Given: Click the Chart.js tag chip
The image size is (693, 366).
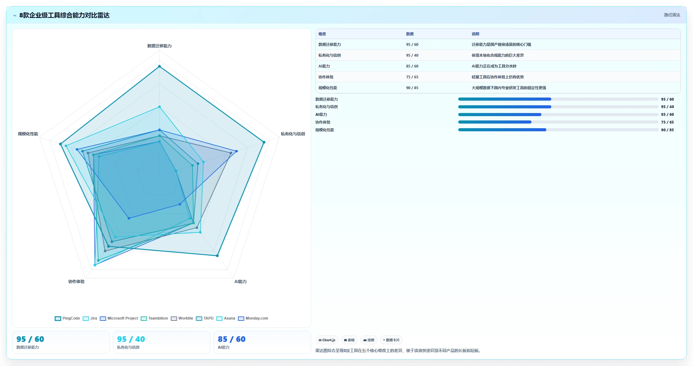Looking at the screenshot, I should pyautogui.click(x=327, y=340).
